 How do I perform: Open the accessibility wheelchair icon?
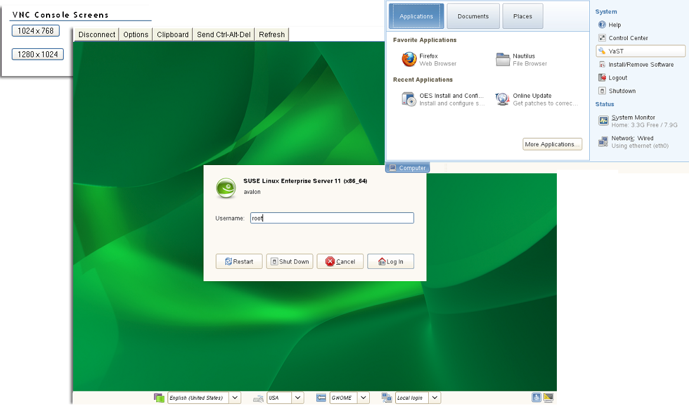pyautogui.click(x=537, y=397)
